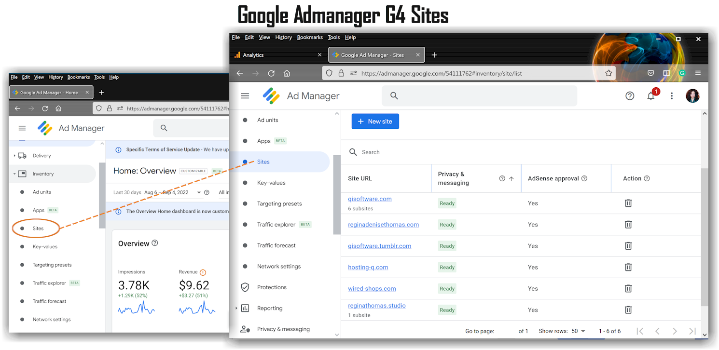719x350 pixels.
Task: Open Help in front Ad Manager window
Action: click(630, 96)
